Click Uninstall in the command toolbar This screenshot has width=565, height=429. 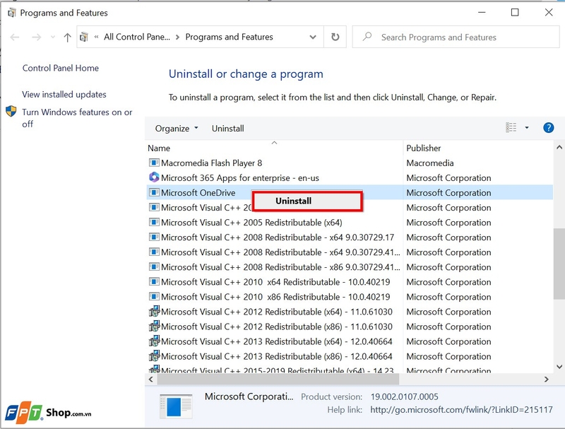[227, 129]
